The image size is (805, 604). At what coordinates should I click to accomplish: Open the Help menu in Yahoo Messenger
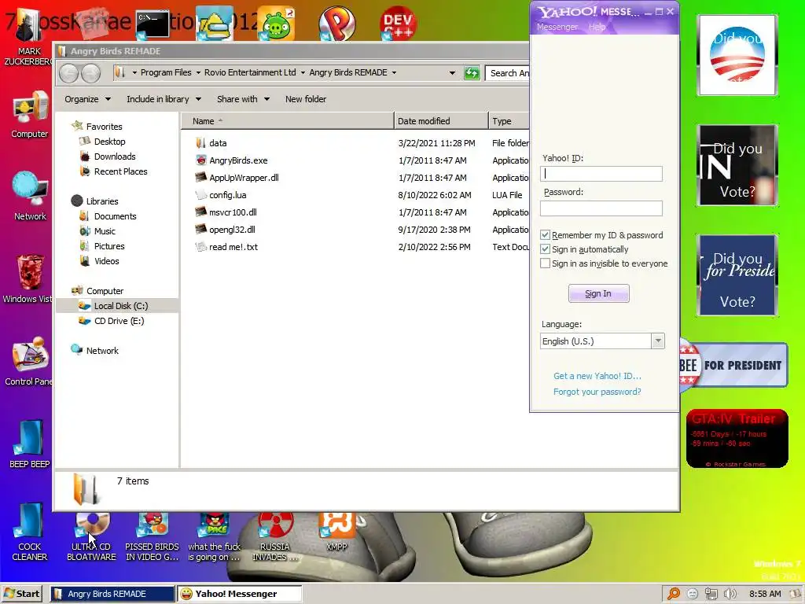tap(597, 27)
